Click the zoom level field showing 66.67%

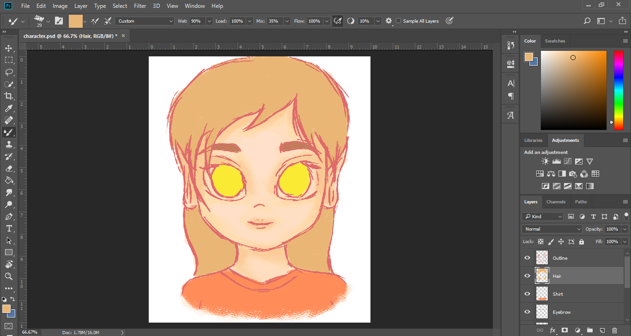click(x=30, y=332)
